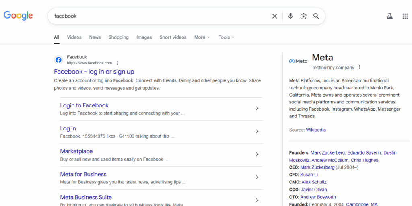Click COO Javier Olivan link

314,190
